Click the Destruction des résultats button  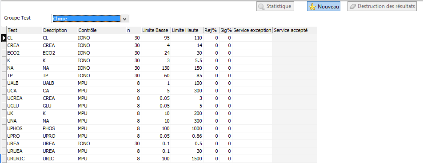coord(382,7)
